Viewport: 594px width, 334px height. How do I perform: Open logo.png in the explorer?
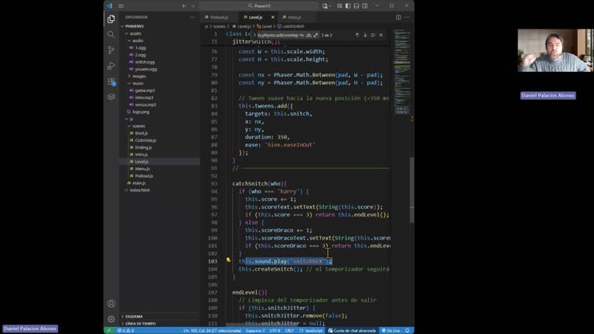(x=160, y=111)
